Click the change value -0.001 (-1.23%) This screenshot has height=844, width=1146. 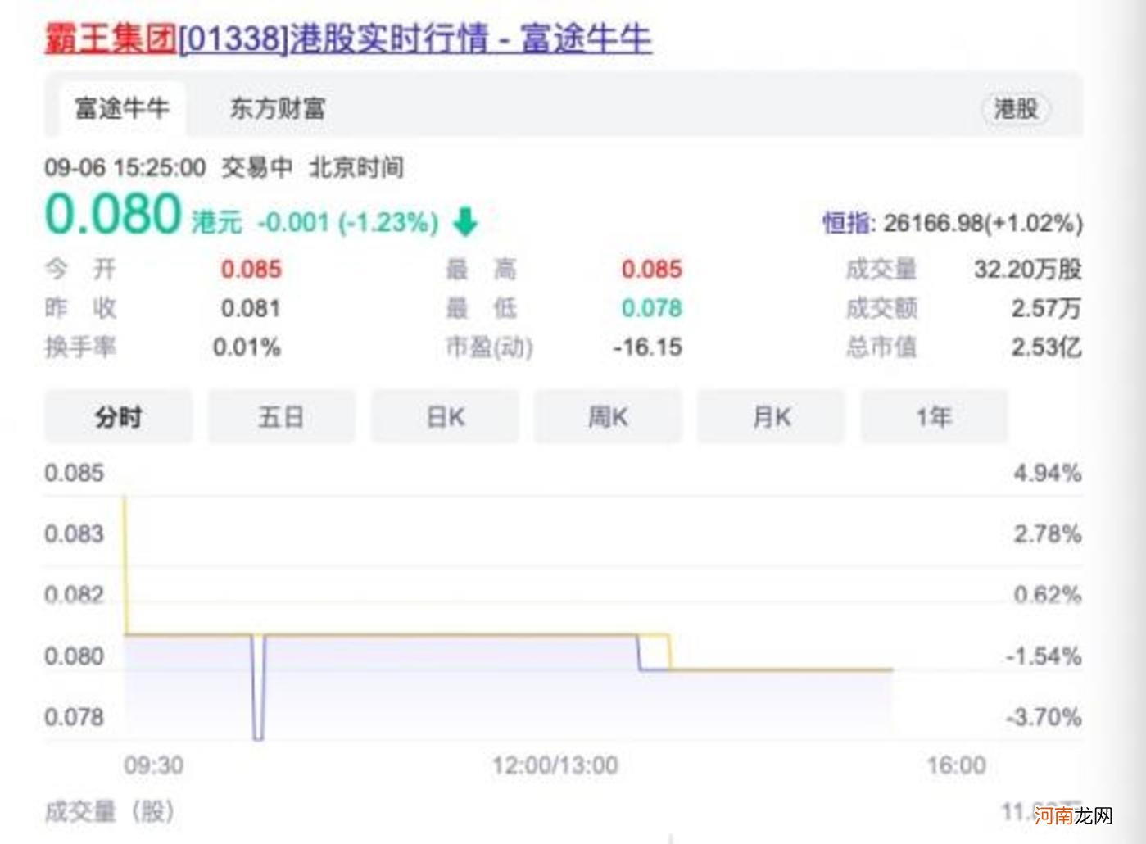(348, 222)
